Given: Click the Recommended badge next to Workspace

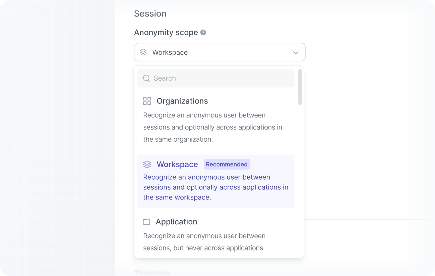Looking at the screenshot, I should click(x=227, y=164).
